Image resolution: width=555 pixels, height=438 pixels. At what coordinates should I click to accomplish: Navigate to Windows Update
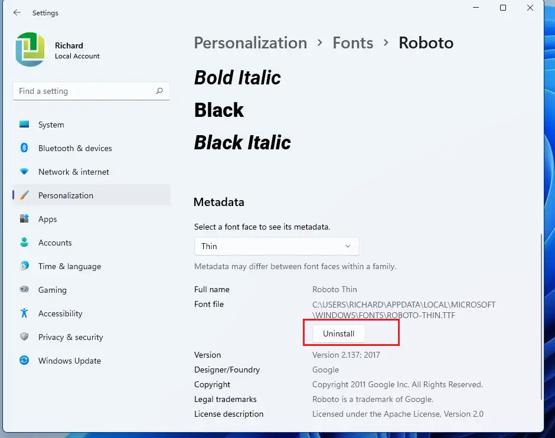92,361
